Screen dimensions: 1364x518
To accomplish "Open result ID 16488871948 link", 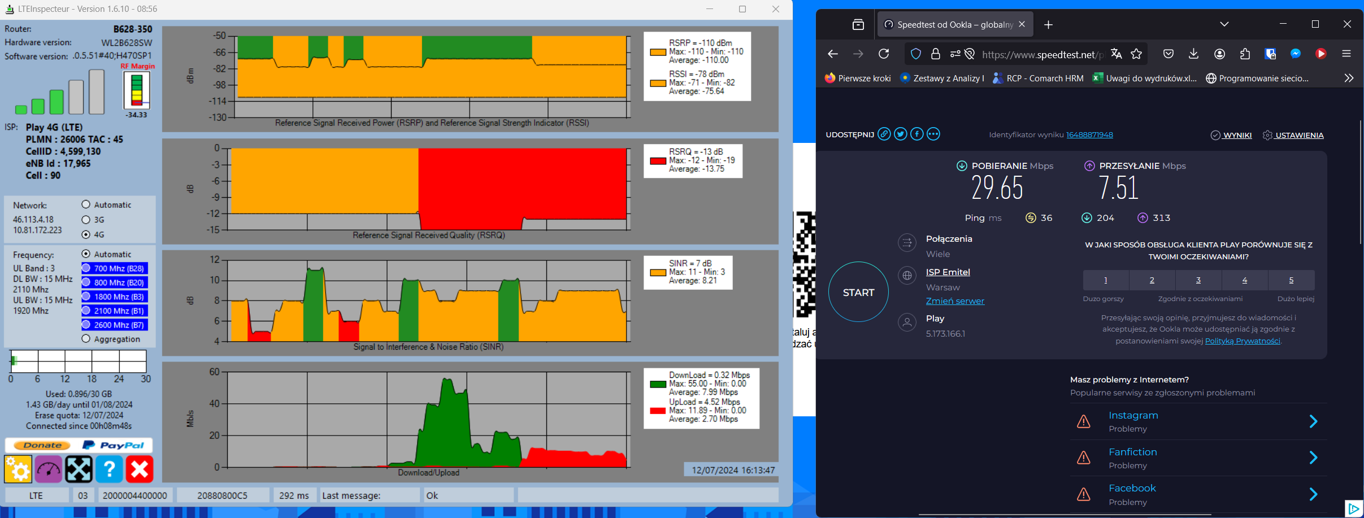I will point(1089,134).
